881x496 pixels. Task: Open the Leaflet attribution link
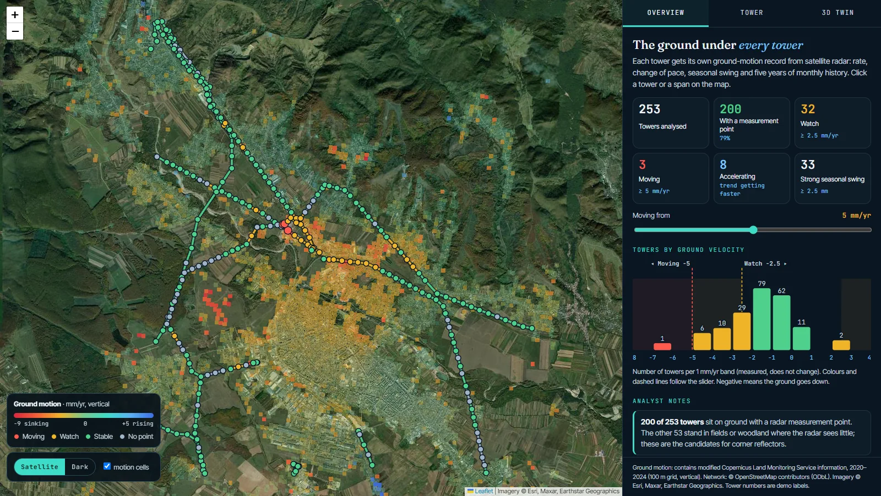pos(480,491)
